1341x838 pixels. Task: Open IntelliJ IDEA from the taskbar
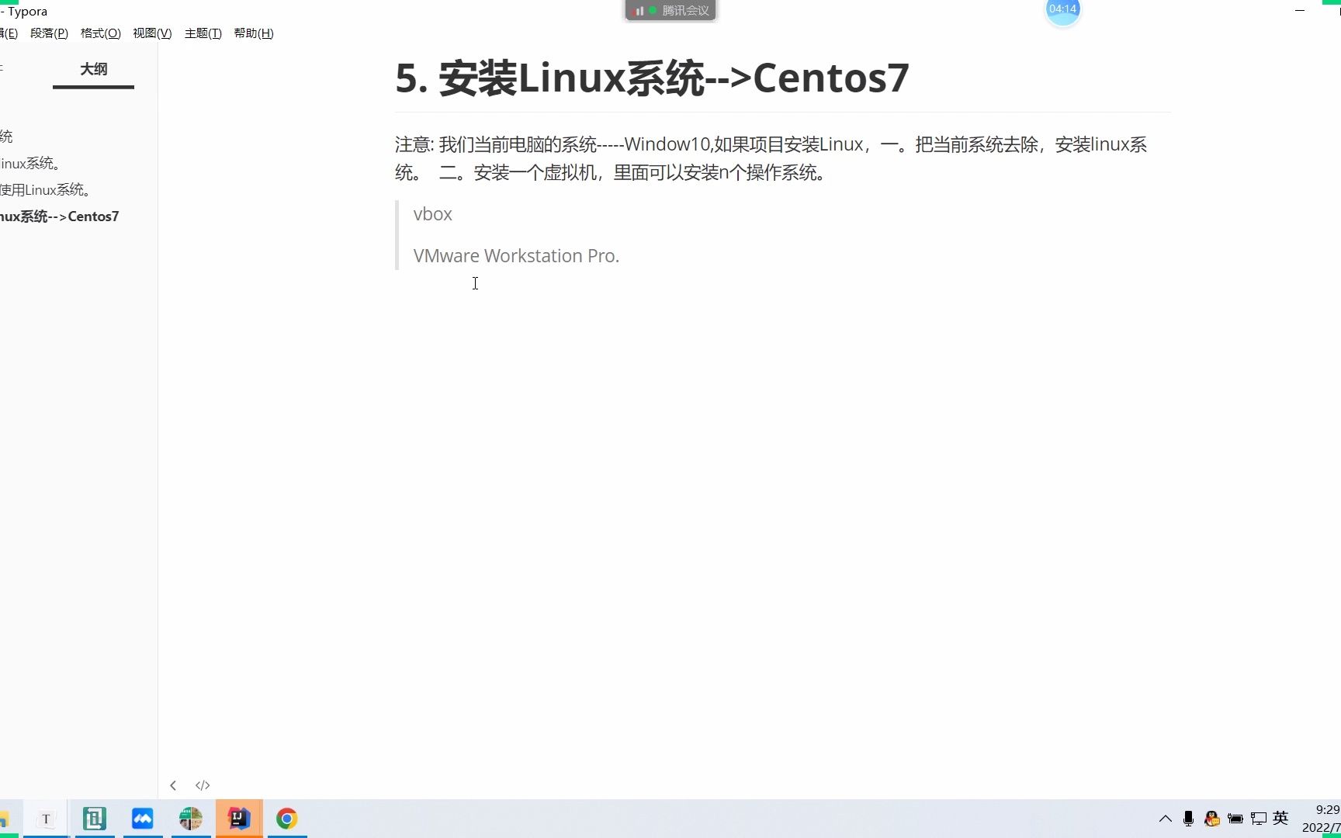tap(238, 819)
